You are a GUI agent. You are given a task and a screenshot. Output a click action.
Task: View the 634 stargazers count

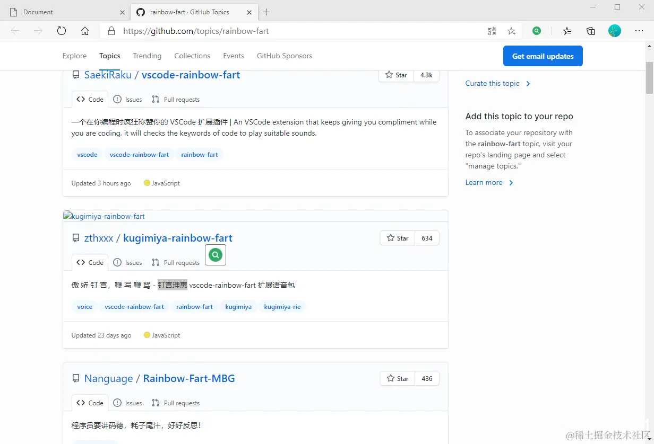(x=427, y=238)
